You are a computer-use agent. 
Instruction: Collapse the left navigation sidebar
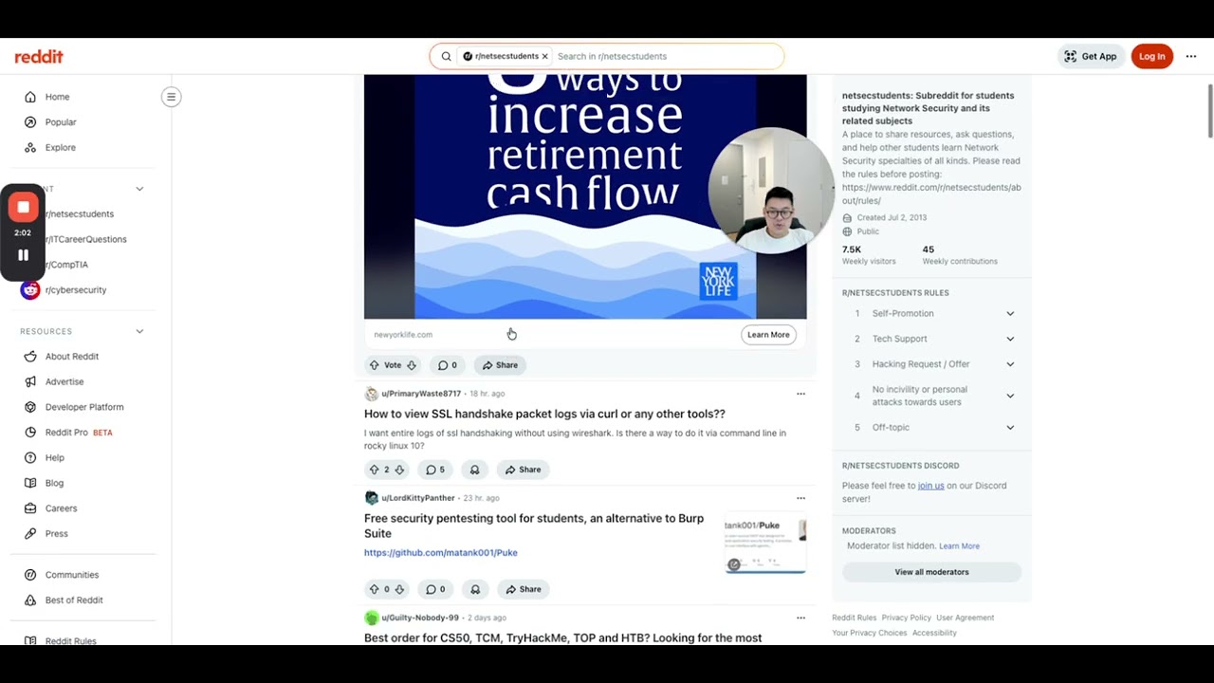click(x=171, y=97)
